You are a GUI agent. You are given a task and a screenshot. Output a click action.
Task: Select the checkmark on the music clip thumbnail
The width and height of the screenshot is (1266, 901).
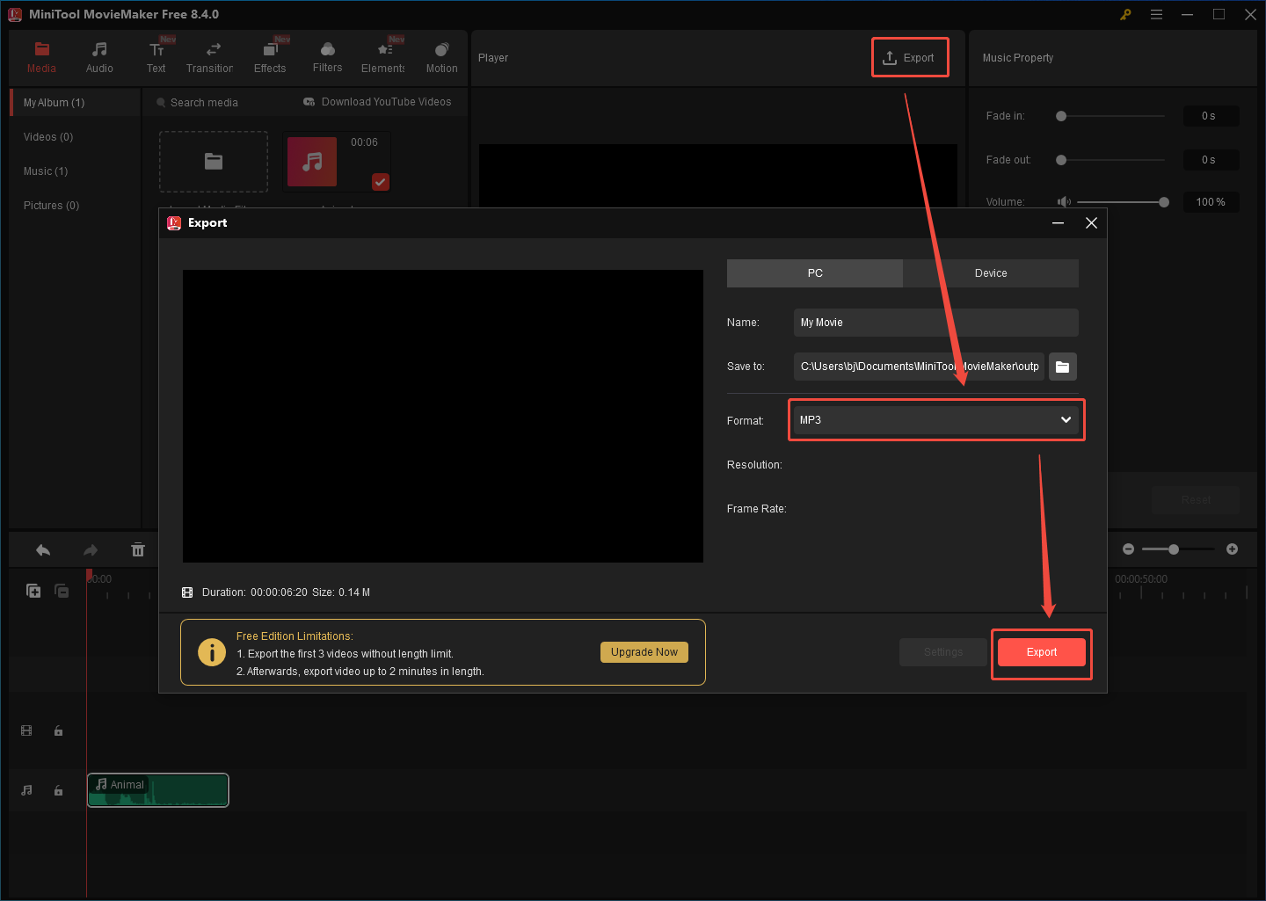380,182
